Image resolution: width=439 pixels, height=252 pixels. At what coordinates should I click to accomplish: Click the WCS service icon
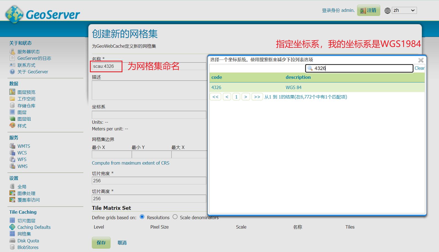tap(12, 153)
